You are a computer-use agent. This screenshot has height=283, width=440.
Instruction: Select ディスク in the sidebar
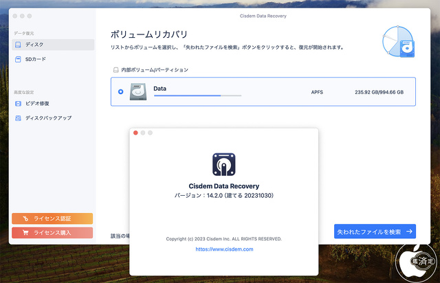53,45
